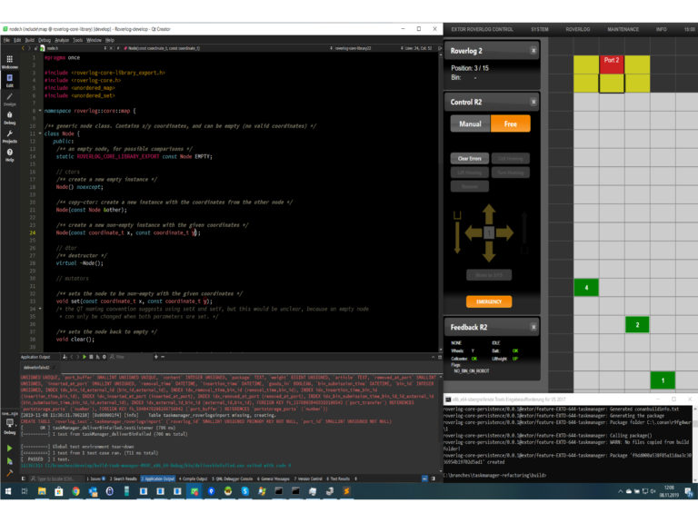
Task: Open Application Output settings gear icon
Action: click(x=105, y=357)
